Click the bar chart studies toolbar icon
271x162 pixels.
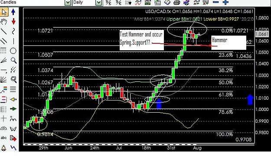157,2
